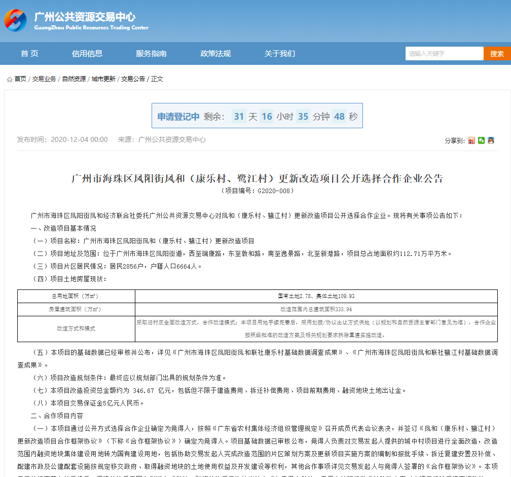Viewport: 511px width, 477px height.
Task: Click the 分享到: label
Action: click(455, 141)
